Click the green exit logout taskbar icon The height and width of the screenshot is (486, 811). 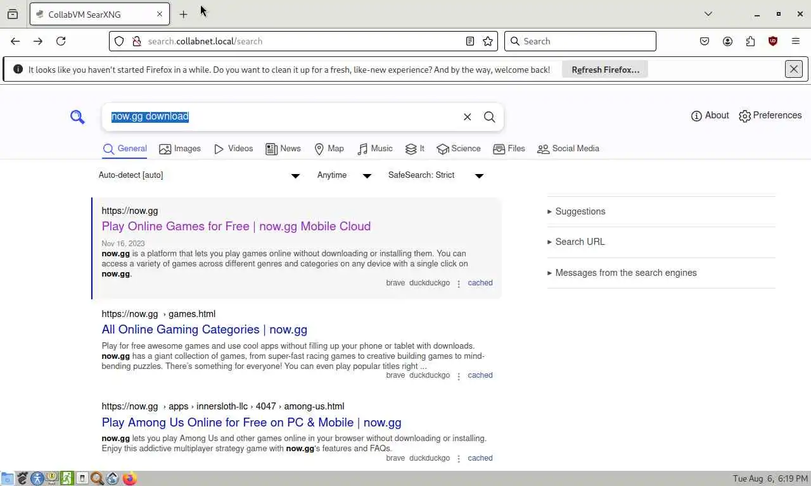[x=67, y=478]
